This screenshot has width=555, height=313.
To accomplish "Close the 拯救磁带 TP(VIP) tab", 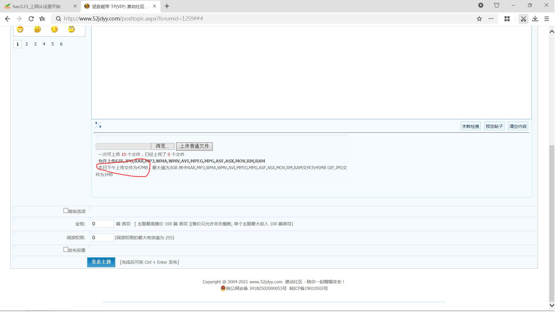I will 154,6.
